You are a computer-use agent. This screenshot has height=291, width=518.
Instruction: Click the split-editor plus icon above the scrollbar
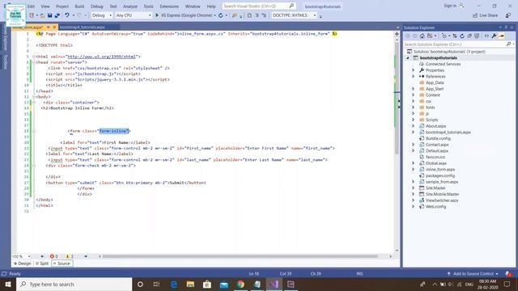[x=397, y=34]
